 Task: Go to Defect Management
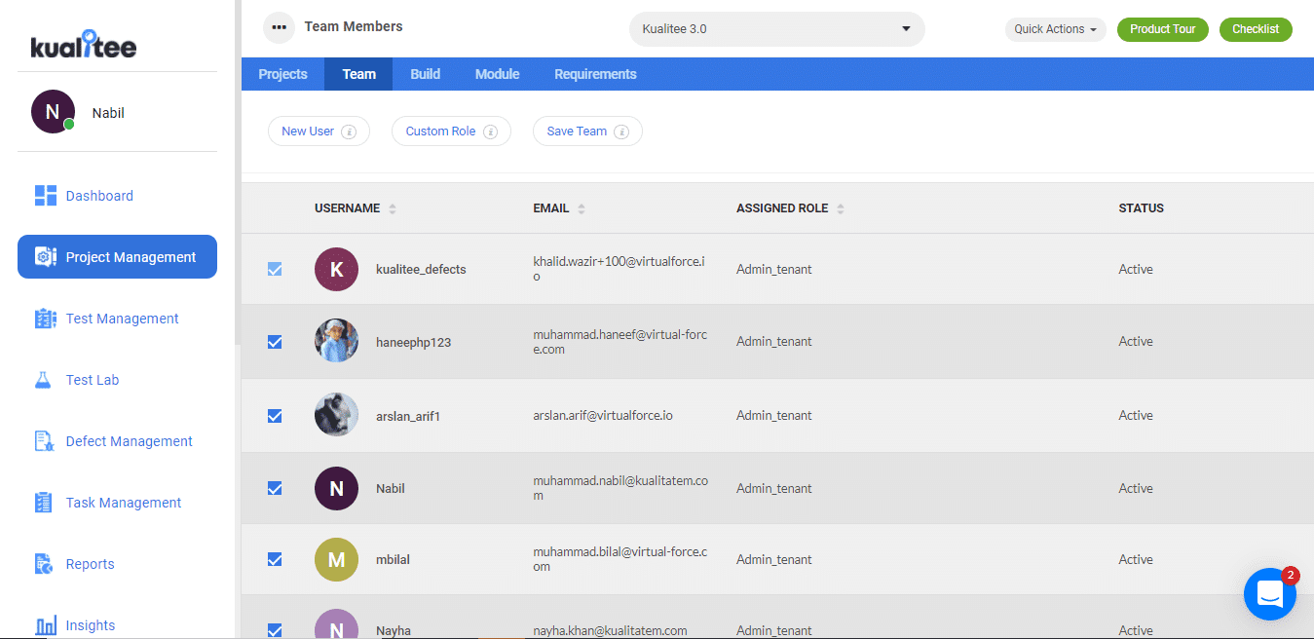[128, 440]
